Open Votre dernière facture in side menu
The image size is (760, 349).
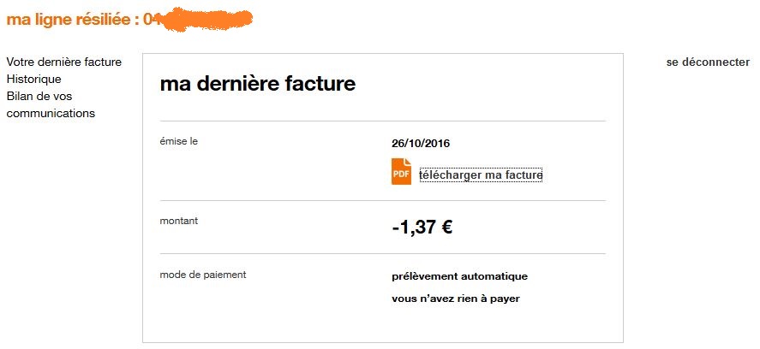(x=64, y=62)
